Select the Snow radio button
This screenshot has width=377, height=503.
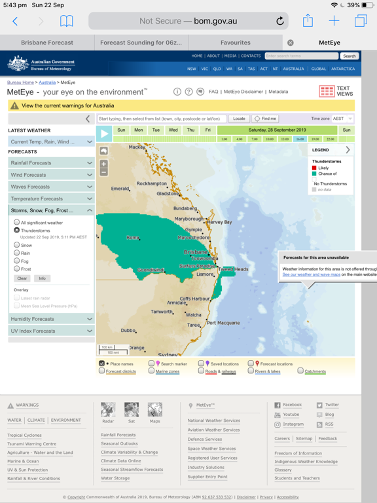pyautogui.click(x=16, y=245)
